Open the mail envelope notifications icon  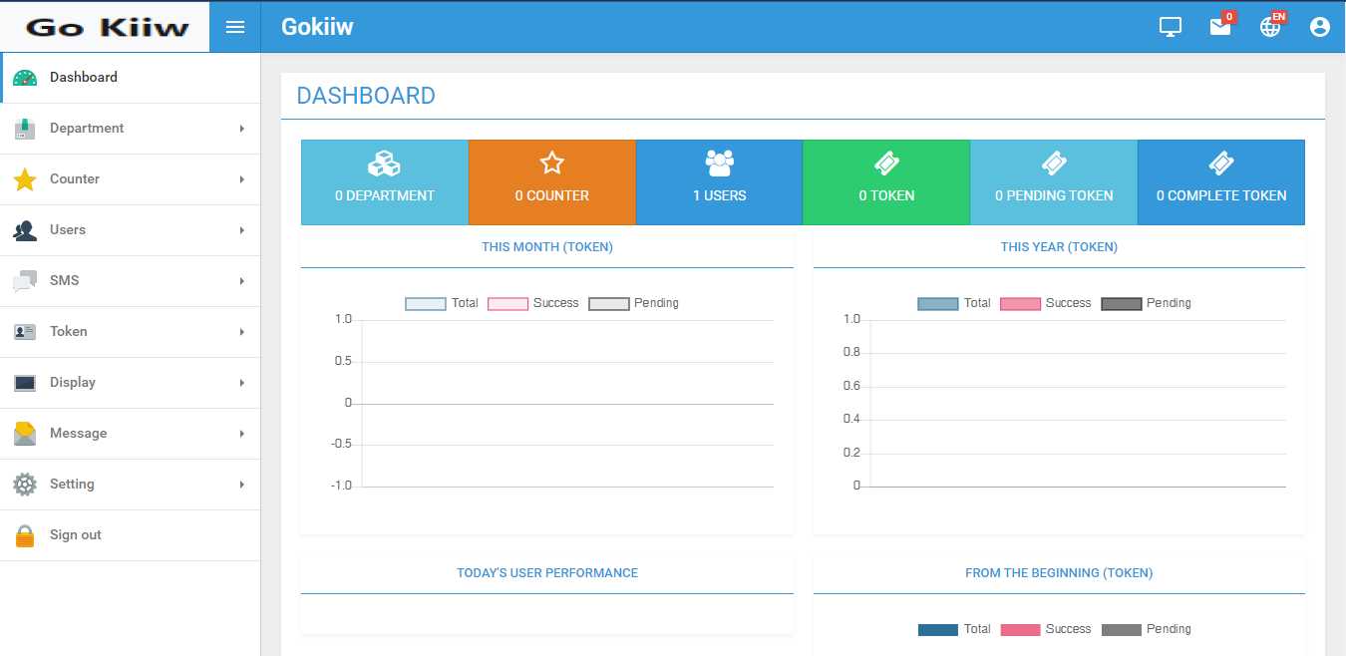pyautogui.click(x=1220, y=27)
